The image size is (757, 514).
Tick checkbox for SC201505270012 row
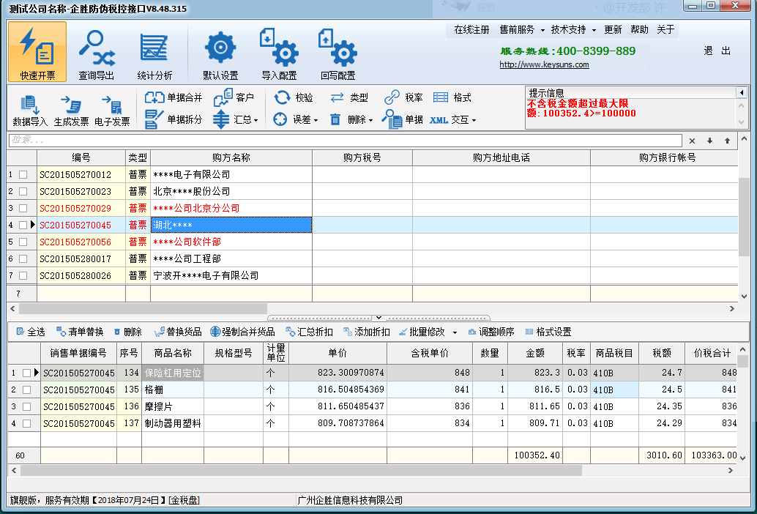(x=23, y=175)
